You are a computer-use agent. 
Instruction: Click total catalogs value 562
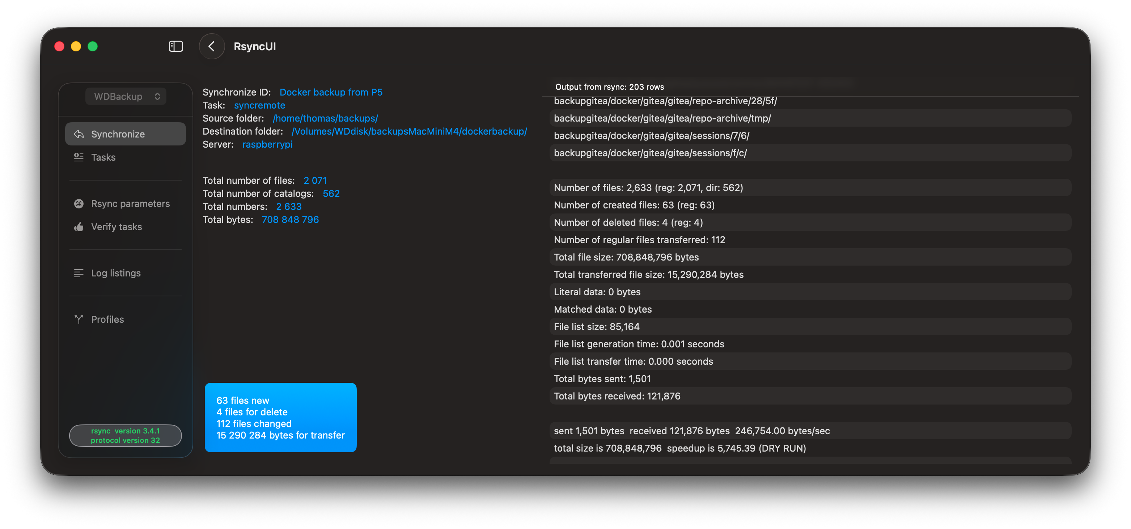[x=331, y=194]
